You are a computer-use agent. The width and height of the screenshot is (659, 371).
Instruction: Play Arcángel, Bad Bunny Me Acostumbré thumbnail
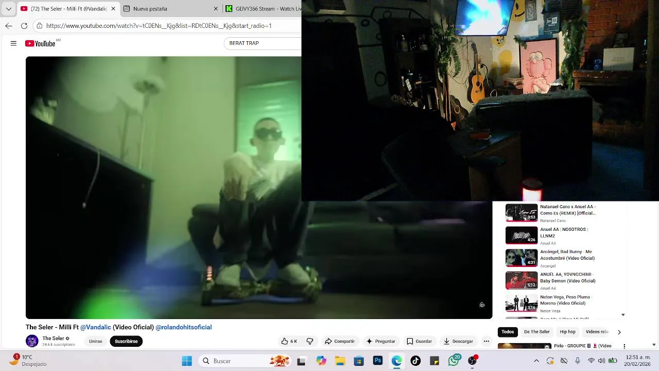[522, 258]
